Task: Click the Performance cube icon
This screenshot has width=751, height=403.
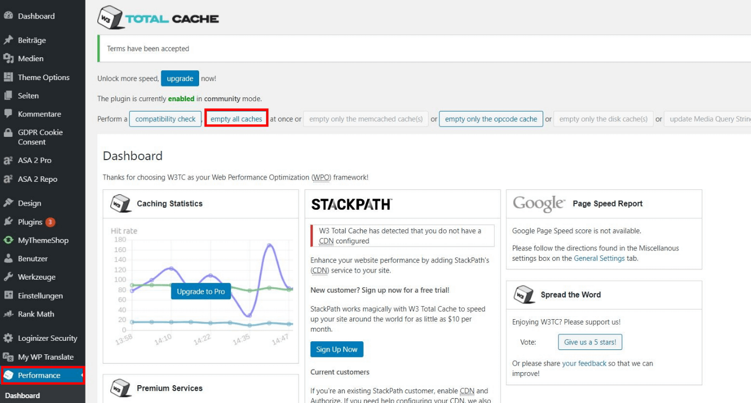Action: pos(8,375)
